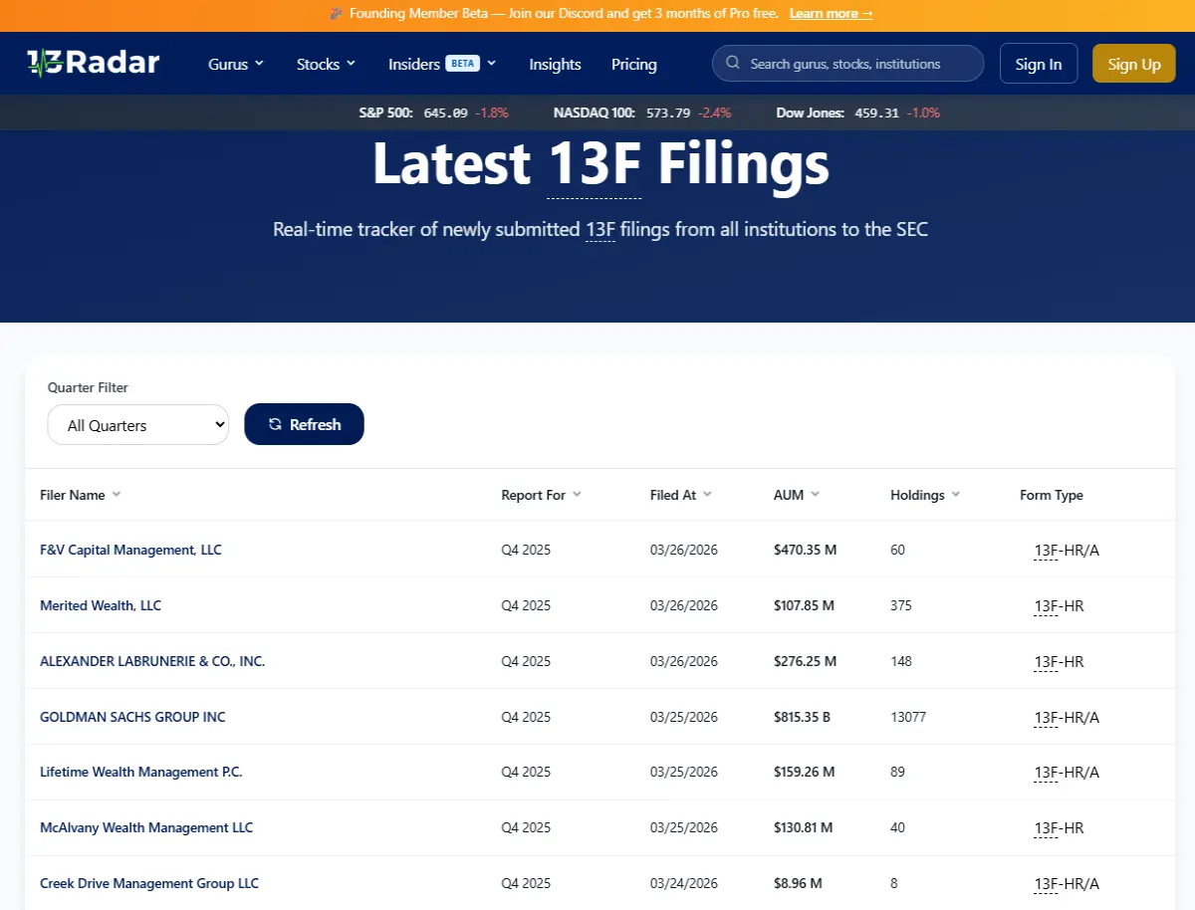This screenshot has width=1195, height=910.
Task: Sort by Holdings chevron
Action: 956,495
